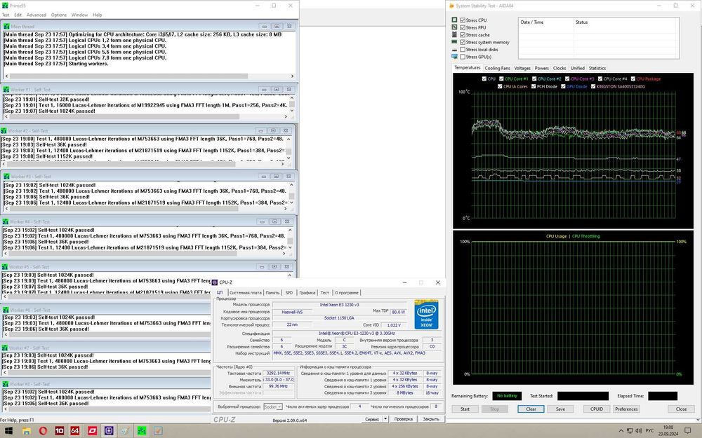Open CPU-Z Графика tab

[x=307, y=293]
